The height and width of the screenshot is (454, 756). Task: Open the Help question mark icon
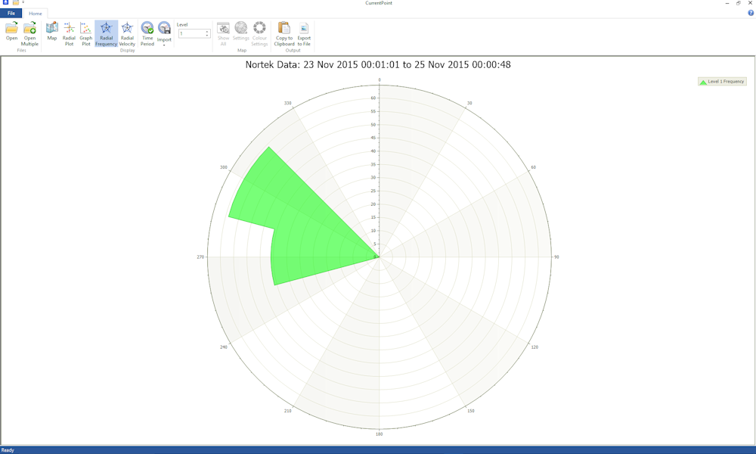(751, 13)
